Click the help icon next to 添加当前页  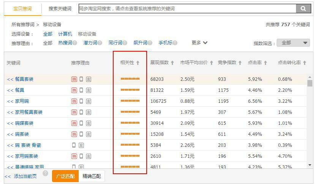[x=45, y=173]
